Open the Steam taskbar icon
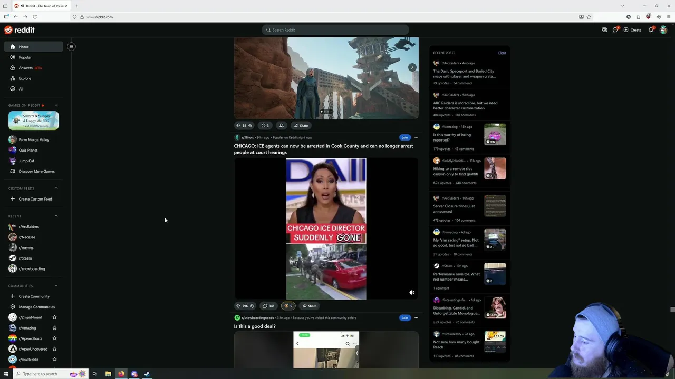The image size is (675, 379). tap(147, 374)
